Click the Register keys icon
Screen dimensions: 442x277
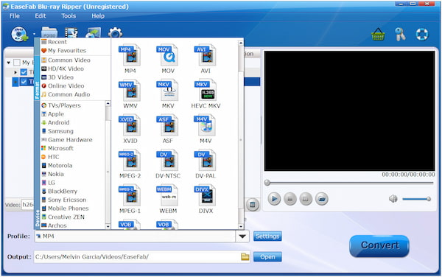pos(400,35)
